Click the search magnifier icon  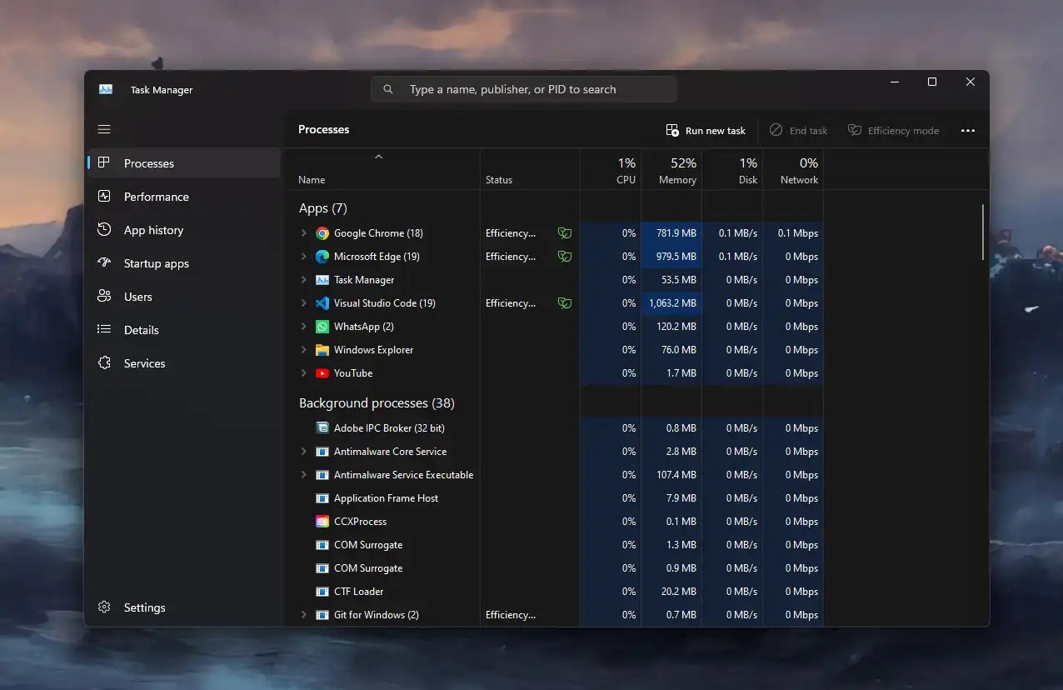tap(388, 89)
